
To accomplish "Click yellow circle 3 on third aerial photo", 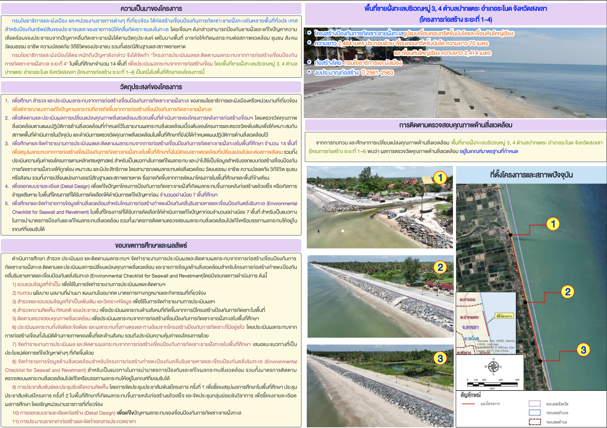I will point(440,358).
